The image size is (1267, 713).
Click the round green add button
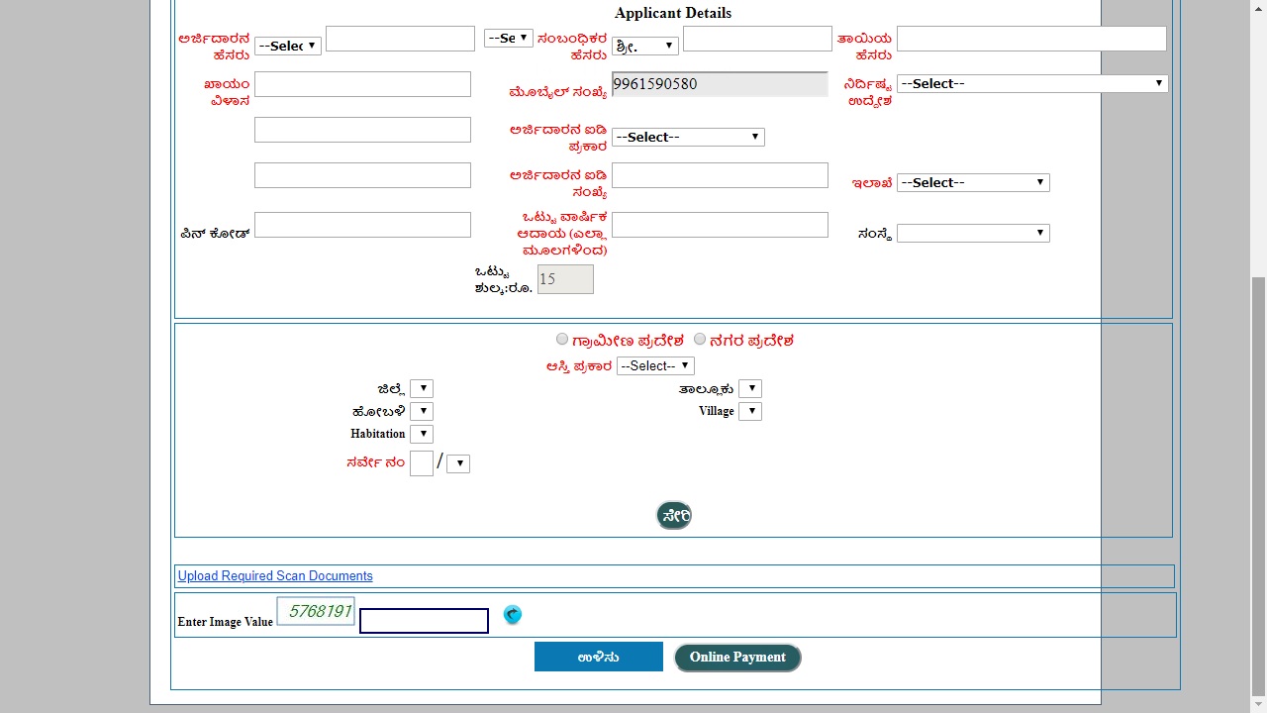click(x=674, y=515)
